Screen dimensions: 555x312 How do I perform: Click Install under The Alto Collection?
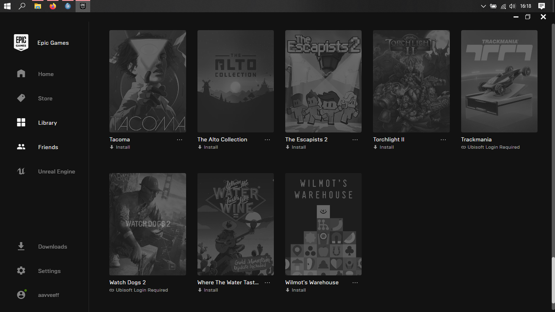click(211, 147)
